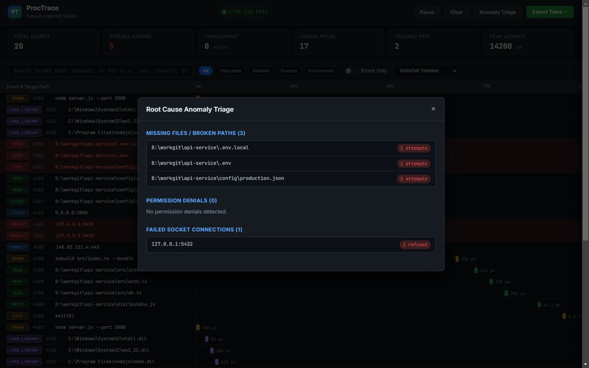Click CONNECT tag for 140.82.121.4:443
Viewport: 589px width, 368px height.
click(x=18, y=247)
